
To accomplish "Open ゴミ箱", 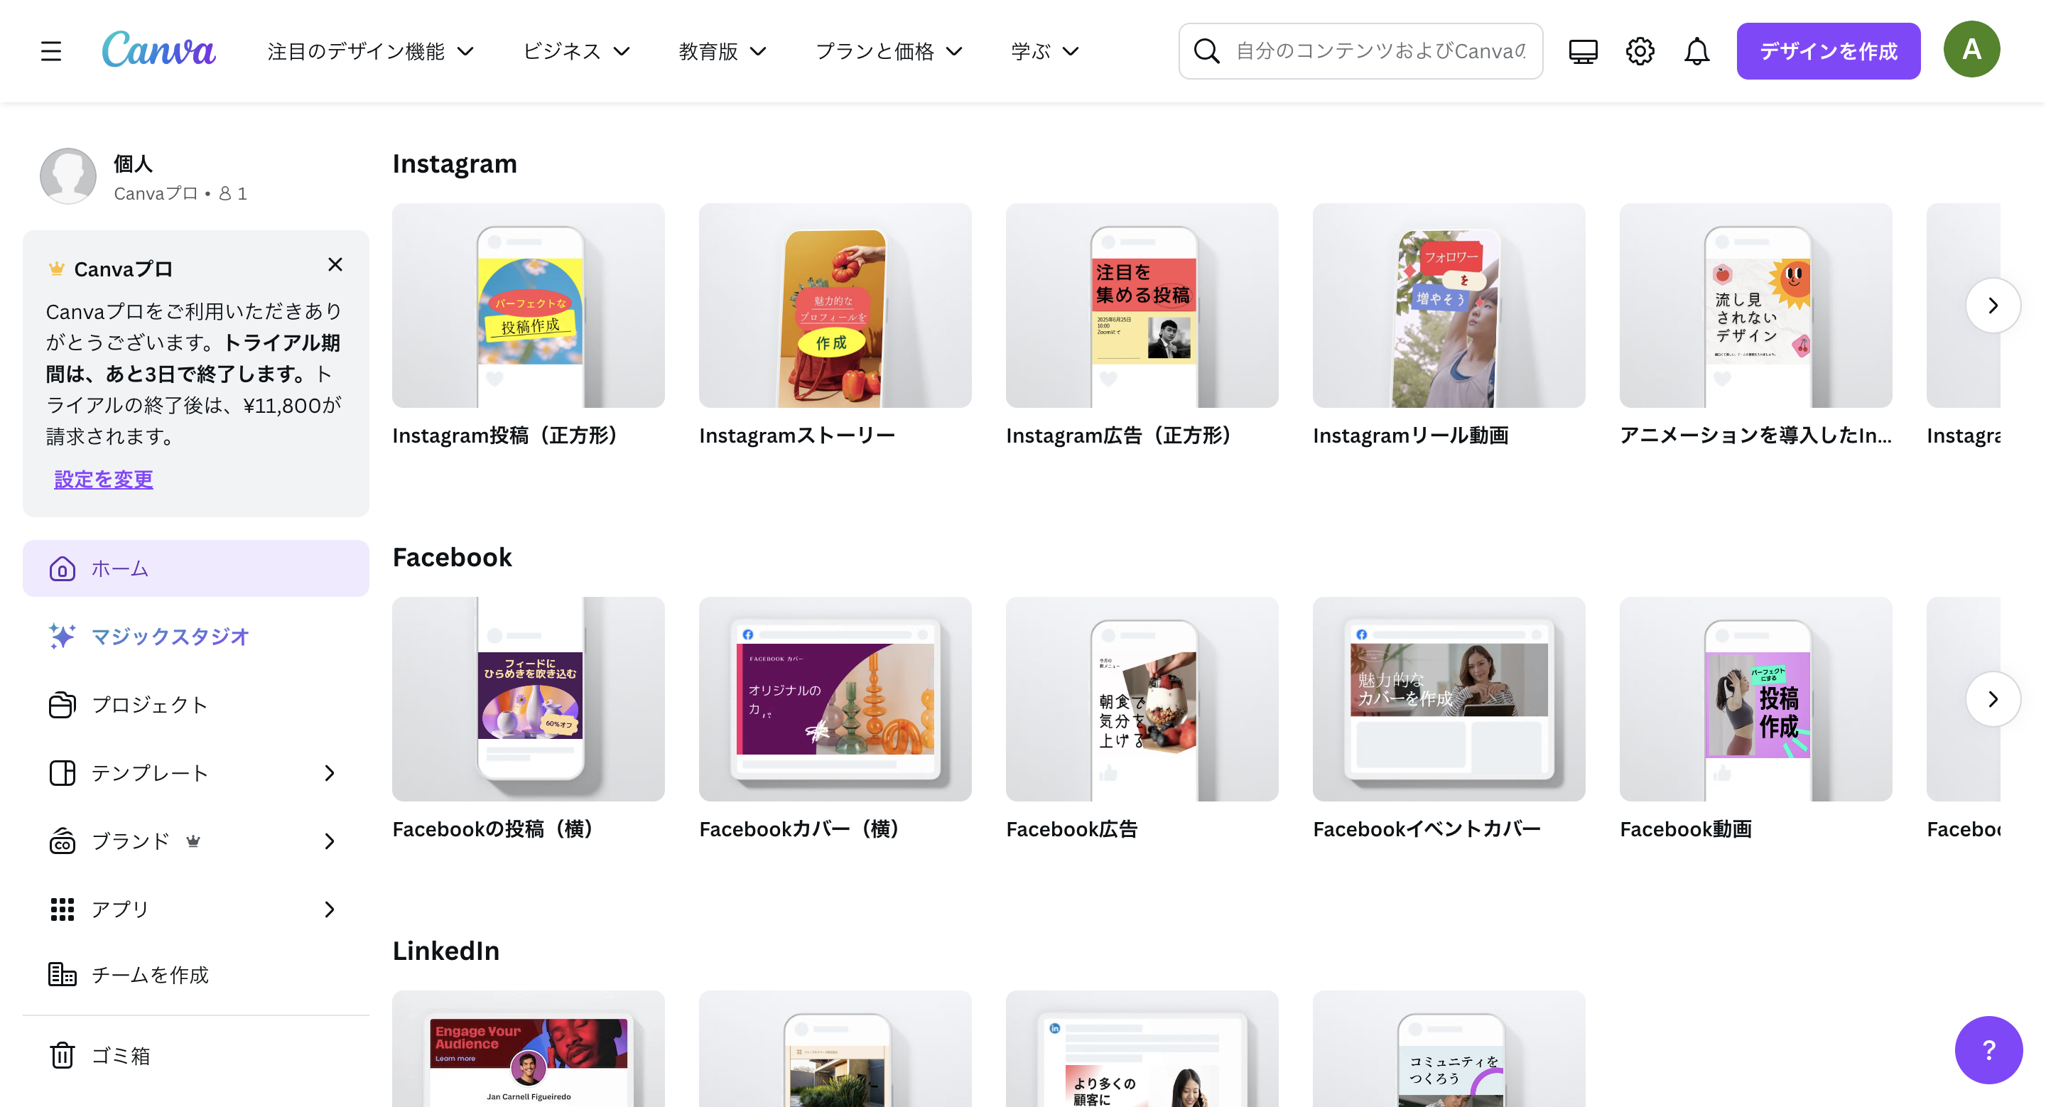I will point(195,1055).
